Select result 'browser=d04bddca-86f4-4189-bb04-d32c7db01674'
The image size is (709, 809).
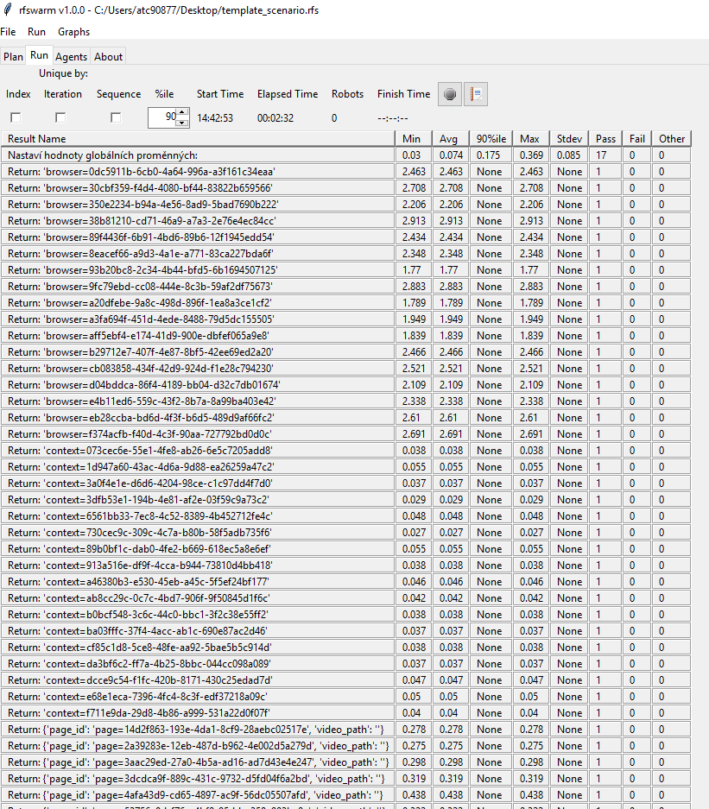198,385
